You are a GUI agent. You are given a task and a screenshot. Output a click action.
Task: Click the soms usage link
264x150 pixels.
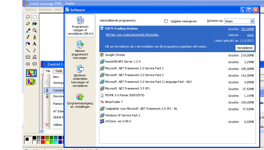250,35
